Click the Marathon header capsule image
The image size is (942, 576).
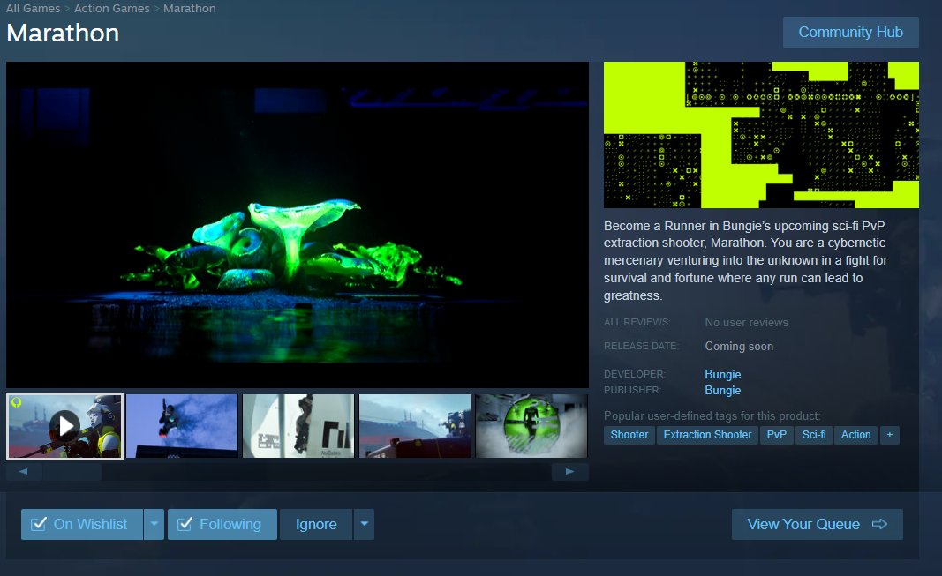click(761, 135)
